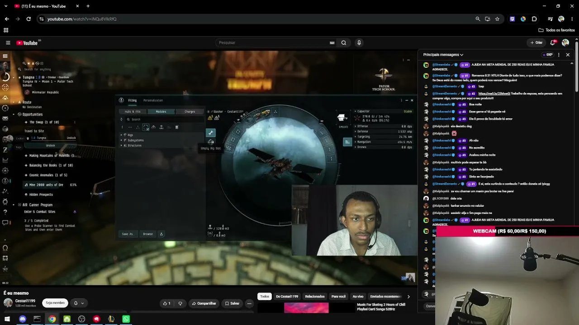579x325 pixels.
Task: Expand the Offense stats row
Action: (384, 126)
